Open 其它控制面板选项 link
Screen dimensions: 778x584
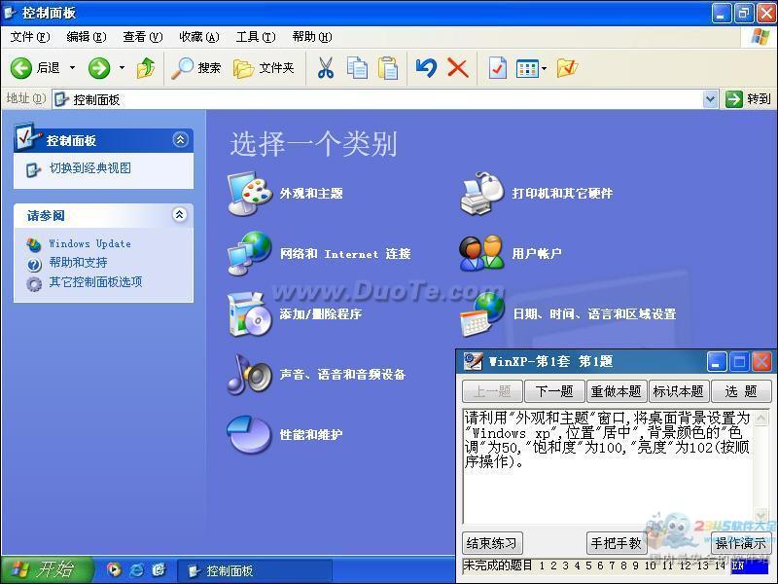[95, 282]
